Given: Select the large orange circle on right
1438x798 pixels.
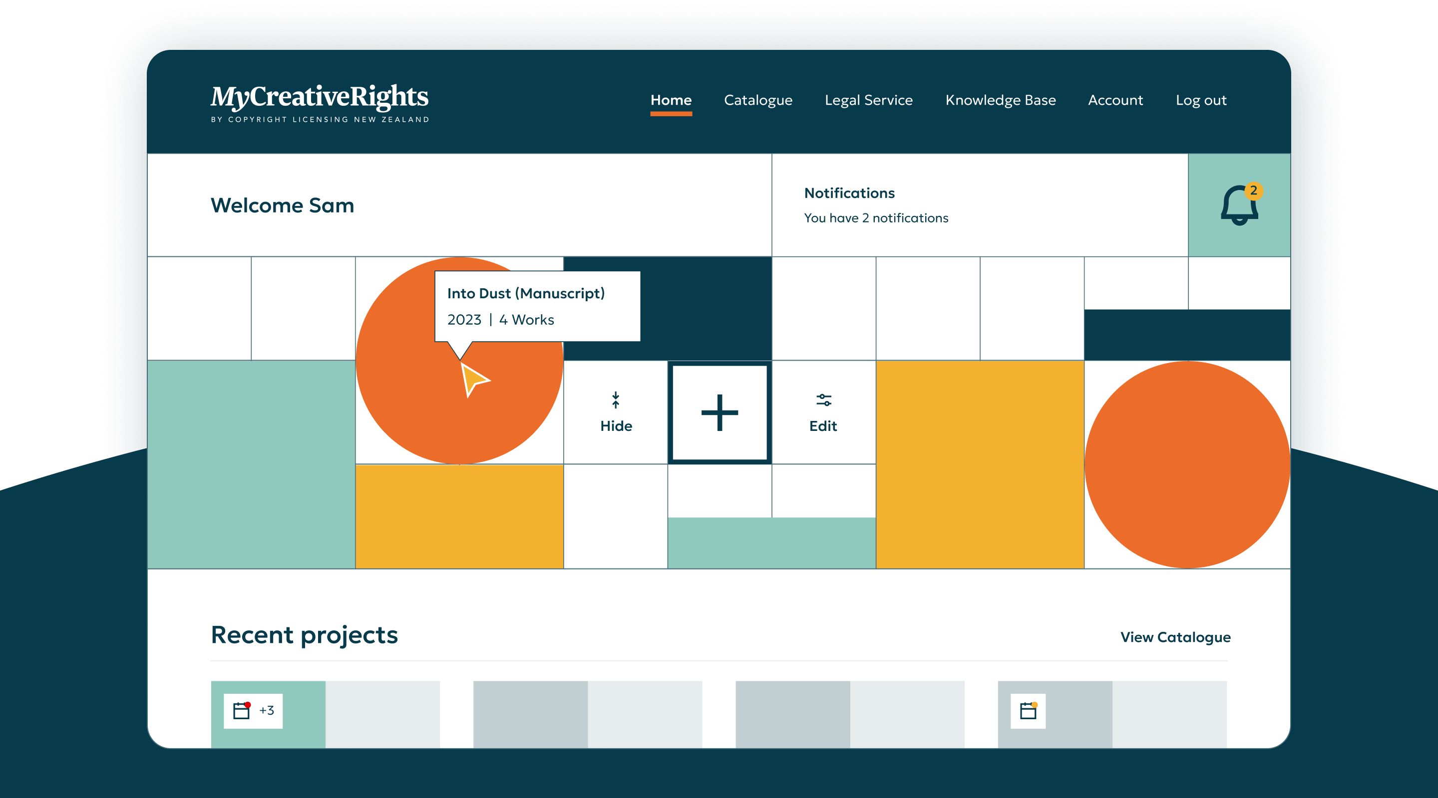Looking at the screenshot, I should click(x=1187, y=464).
